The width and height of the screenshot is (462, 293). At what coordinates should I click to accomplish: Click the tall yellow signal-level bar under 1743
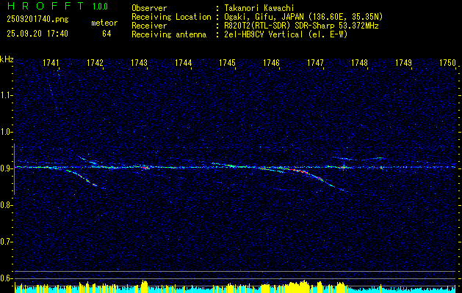click(x=145, y=286)
